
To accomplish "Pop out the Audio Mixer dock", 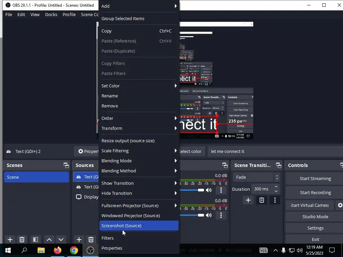I will coord(225,165).
